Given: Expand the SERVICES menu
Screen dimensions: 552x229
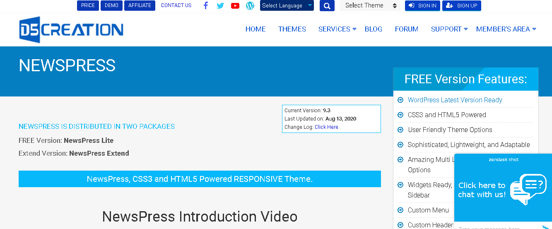Looking at the screenshot, I should (337, 29).
